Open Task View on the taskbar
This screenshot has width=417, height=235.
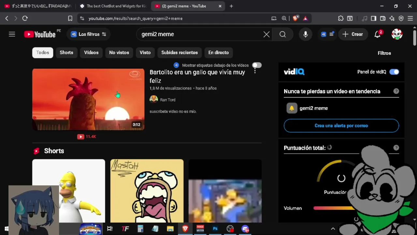[x=110, y=229]
